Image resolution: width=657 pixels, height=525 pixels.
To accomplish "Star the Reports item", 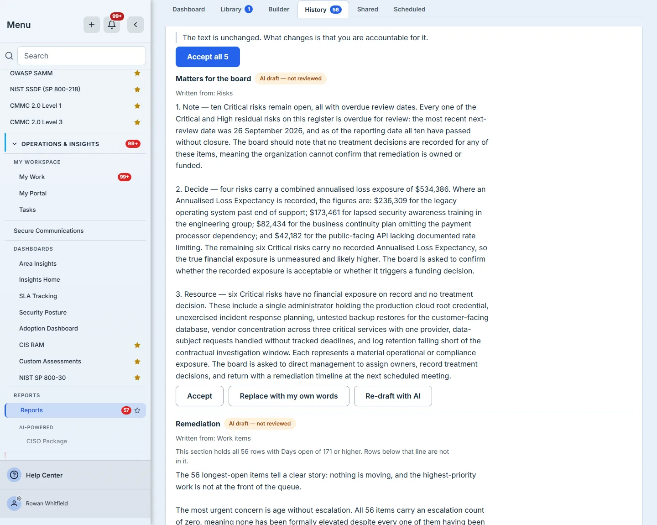I will (x=137, y=410).
